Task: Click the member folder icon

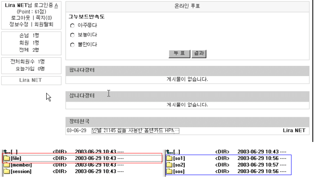Action: click(7, 165)
